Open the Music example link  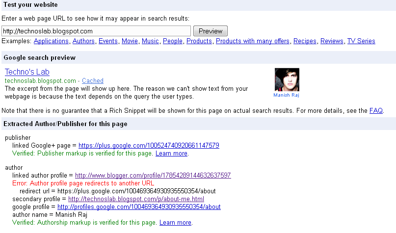150,41
